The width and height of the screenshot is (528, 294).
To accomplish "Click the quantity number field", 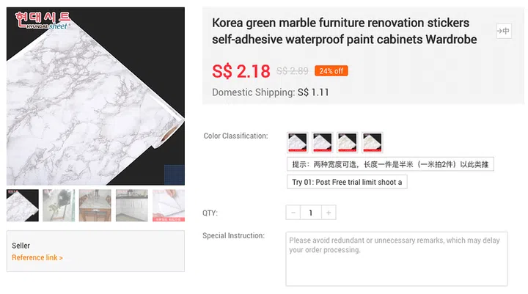I will pos(311,213).
